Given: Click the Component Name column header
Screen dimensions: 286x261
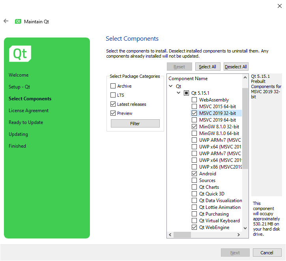Looking at the screenshot, I should click(188, 79).
